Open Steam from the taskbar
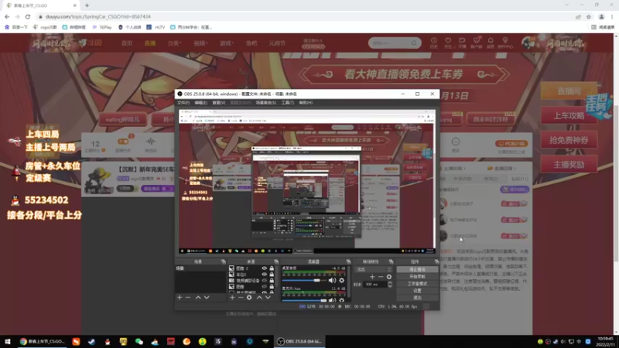Image resolution: width=619 pixels, height=348 pixels. [x=91, y=342]
